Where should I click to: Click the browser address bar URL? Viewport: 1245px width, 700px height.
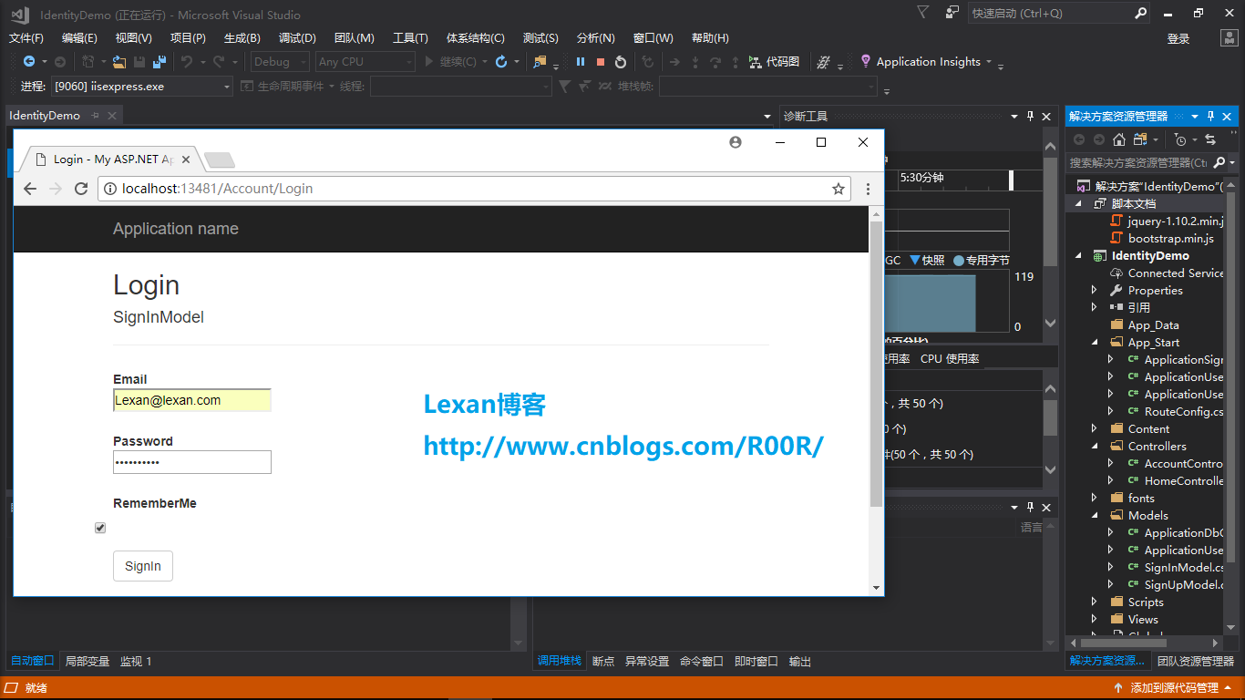(218, 189)
